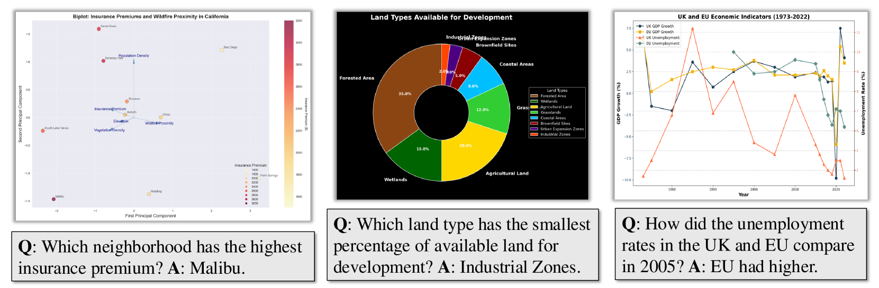
Task: Click the highest-premium neighborhood question box
Action: coord(163,257)
